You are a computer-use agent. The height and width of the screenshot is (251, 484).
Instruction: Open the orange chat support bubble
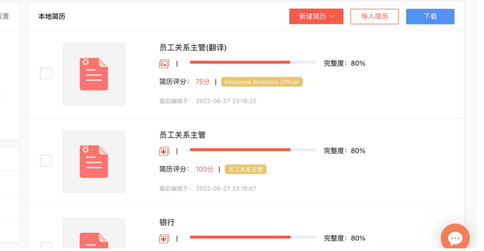[455, 238]
